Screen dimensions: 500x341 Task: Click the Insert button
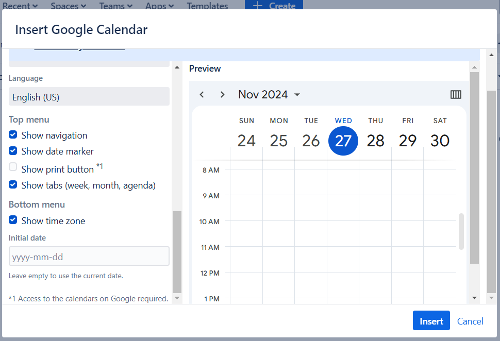click(x=431, y=320)
